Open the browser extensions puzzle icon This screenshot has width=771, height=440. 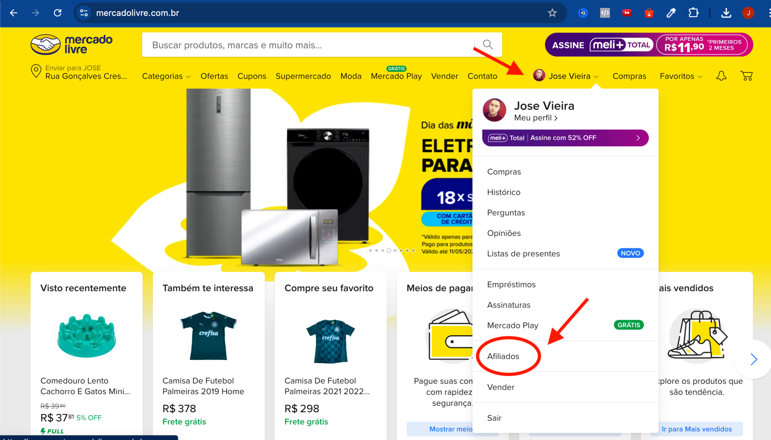693,12
